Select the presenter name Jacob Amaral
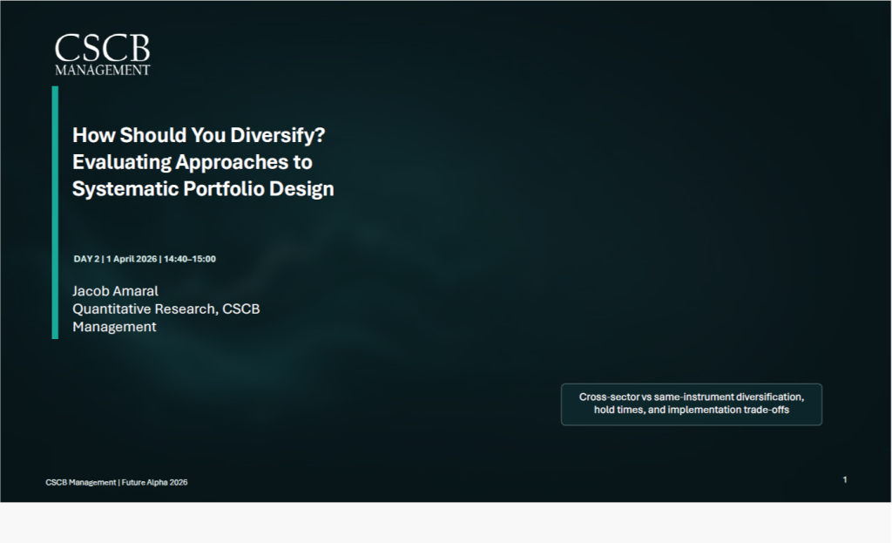 coord(115,290)
